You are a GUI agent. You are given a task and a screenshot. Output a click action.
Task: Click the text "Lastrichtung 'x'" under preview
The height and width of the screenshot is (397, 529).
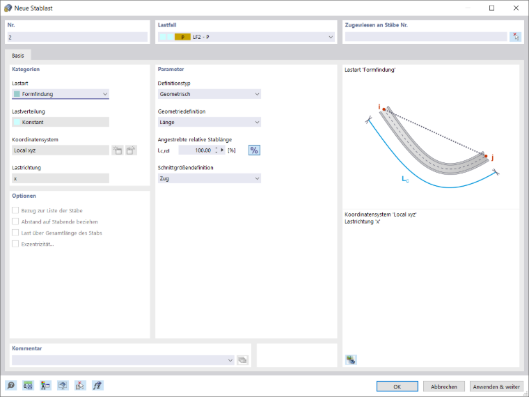tap(363, 221)
